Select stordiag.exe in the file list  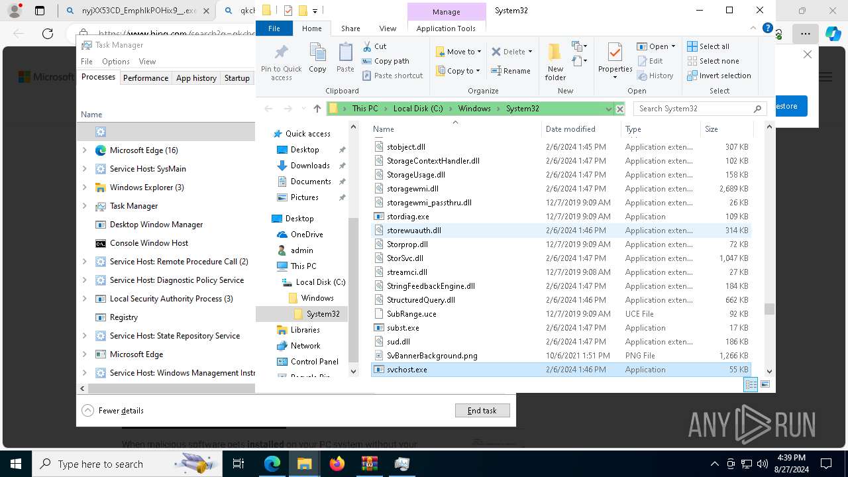[x=560, y=217]
